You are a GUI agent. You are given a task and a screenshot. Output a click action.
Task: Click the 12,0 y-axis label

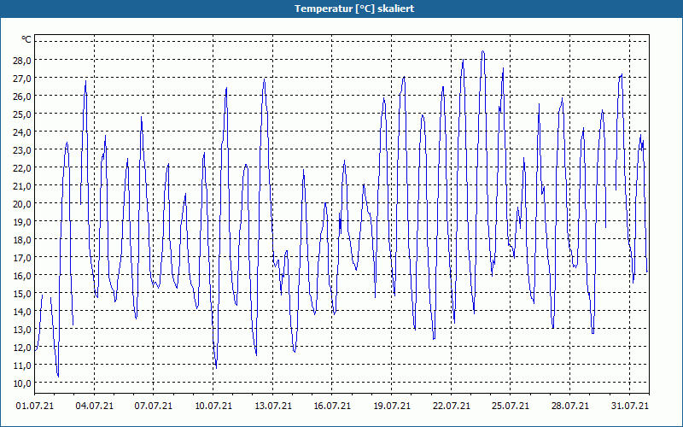click(x=22, y=348)
